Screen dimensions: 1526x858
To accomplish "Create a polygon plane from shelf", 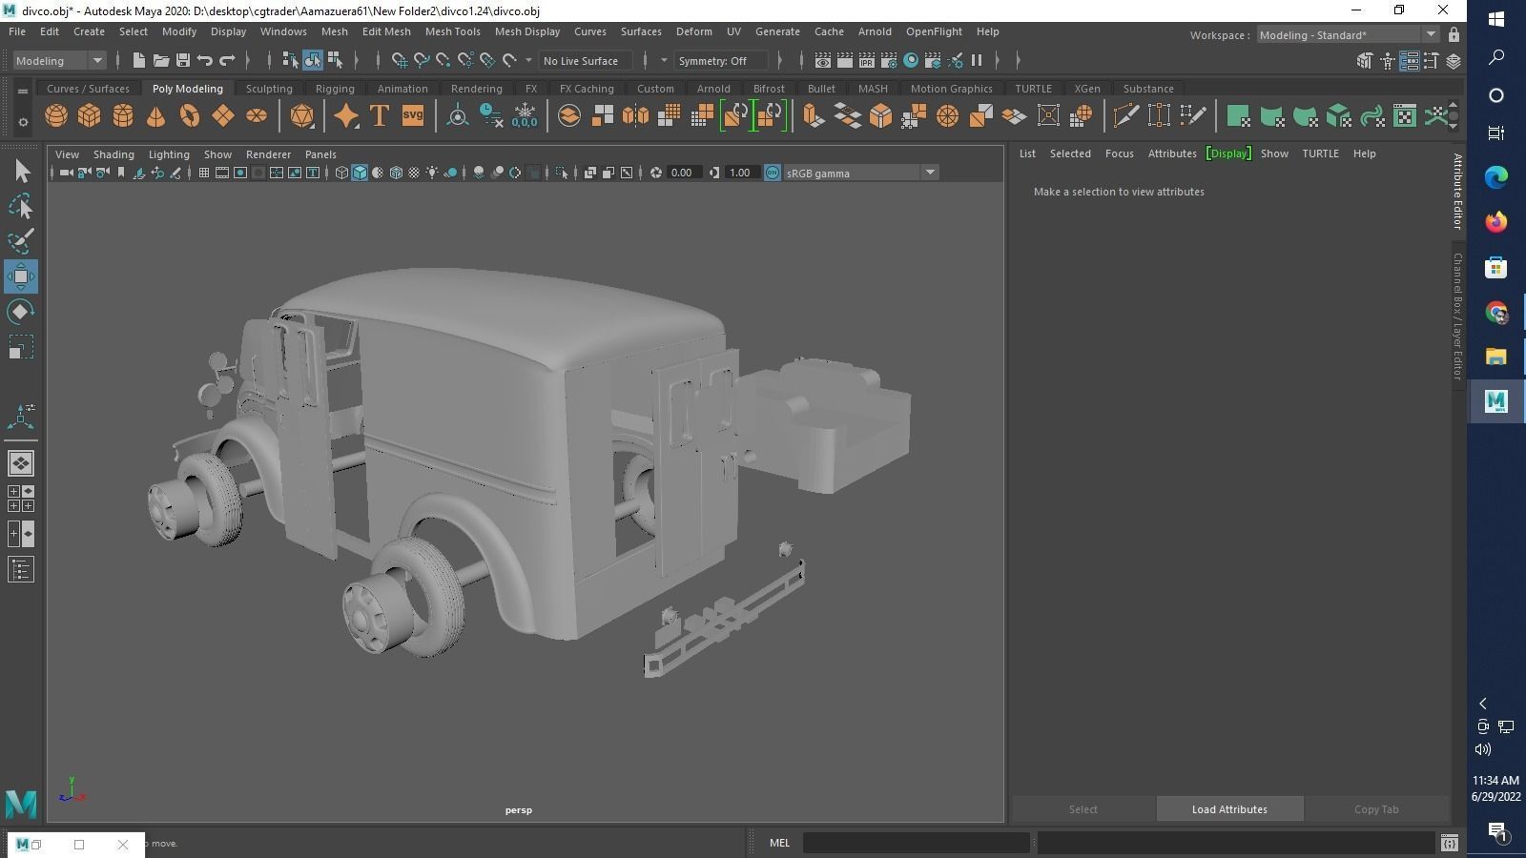I will (x=222, y=116).
